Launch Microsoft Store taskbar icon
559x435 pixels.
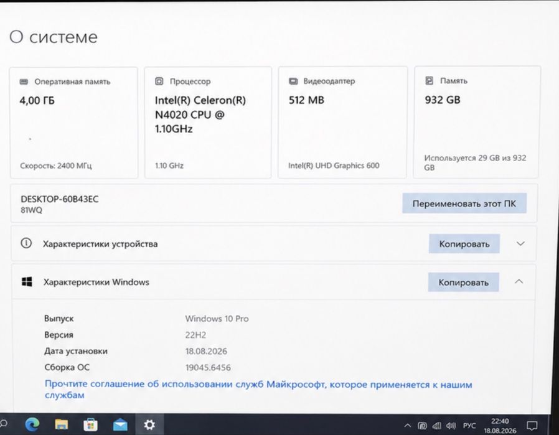pyautogui.click(x=90, y=424)
